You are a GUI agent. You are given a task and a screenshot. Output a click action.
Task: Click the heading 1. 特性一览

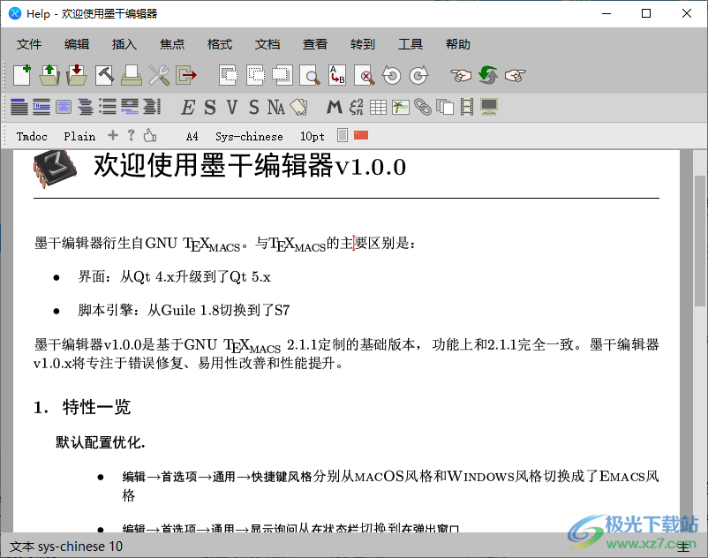(x=82, y=407)
